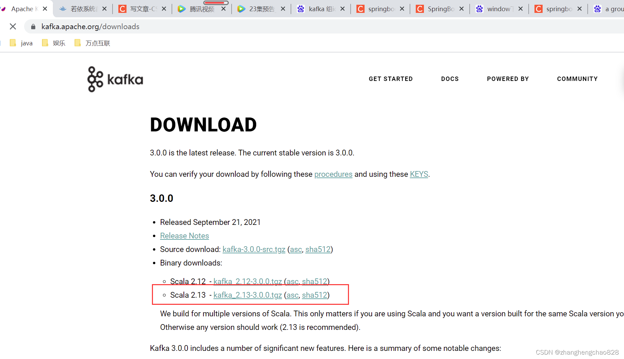
Task: Open asc signature for Scala 2.13
Action: [x=292, y=295]
